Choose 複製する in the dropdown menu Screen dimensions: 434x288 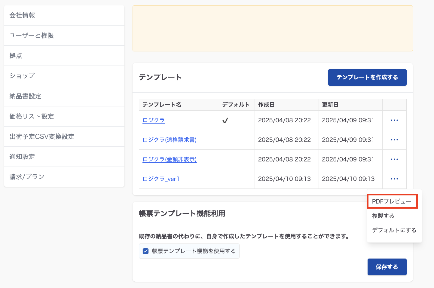point(383,216)
